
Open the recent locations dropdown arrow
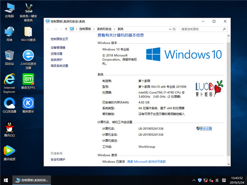[61, 29]
